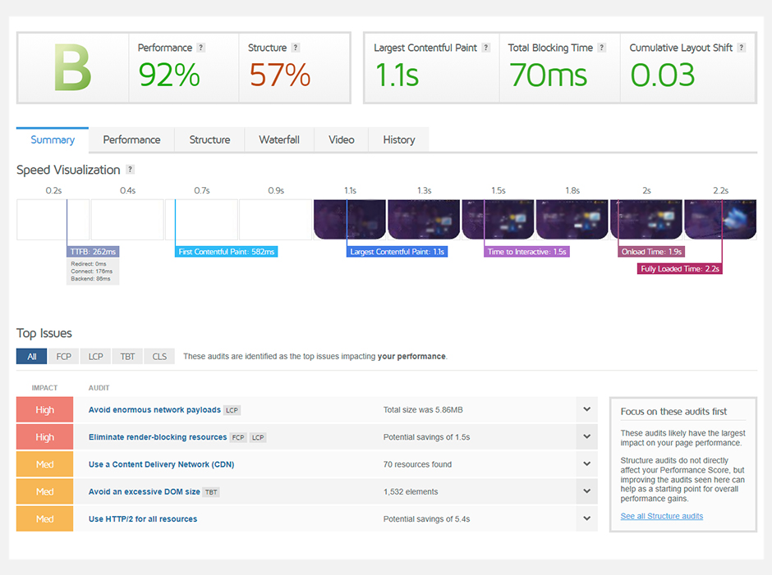This screenshot has width=772, height=575.
Task: Click help icon beside Total Blocking Time
Action: point(602,48)
